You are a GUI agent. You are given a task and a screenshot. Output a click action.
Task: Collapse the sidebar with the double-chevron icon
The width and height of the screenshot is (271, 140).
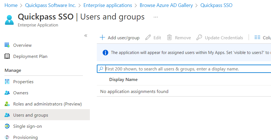click(x=86, y=36)
